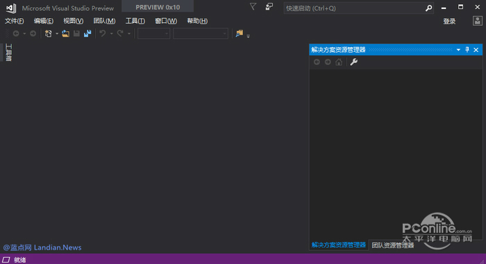Open the 文件(F) menu
Screen dimensions: 486x264
(x=15, y=21)
